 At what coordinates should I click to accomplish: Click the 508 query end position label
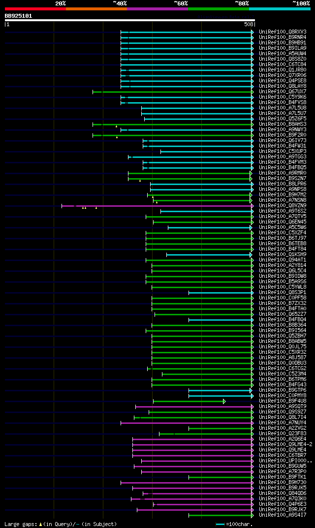tap(249, 25)
